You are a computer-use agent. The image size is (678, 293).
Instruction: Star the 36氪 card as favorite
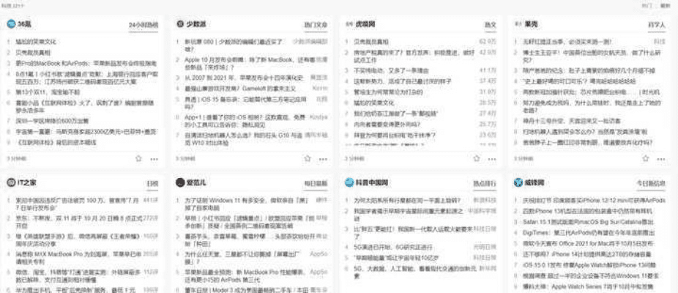pyautogui.click(x=138, y=158)
